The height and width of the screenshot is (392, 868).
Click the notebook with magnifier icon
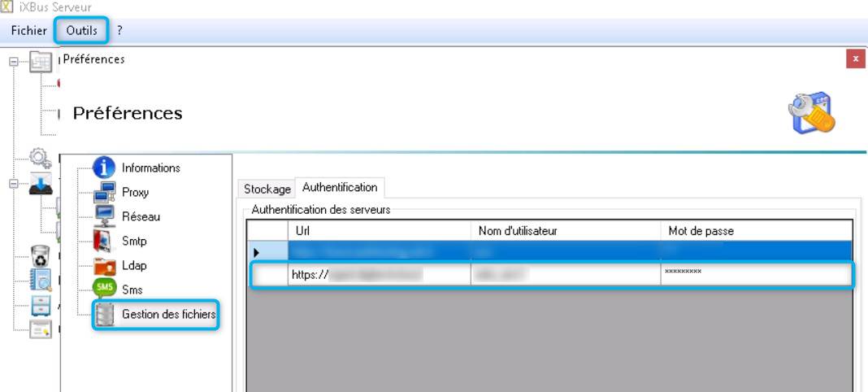coord(41,280)
